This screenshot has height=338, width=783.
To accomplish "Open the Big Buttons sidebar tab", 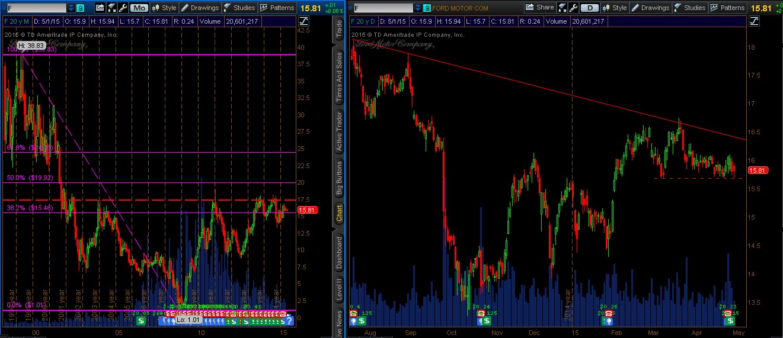I will [339, 178].
